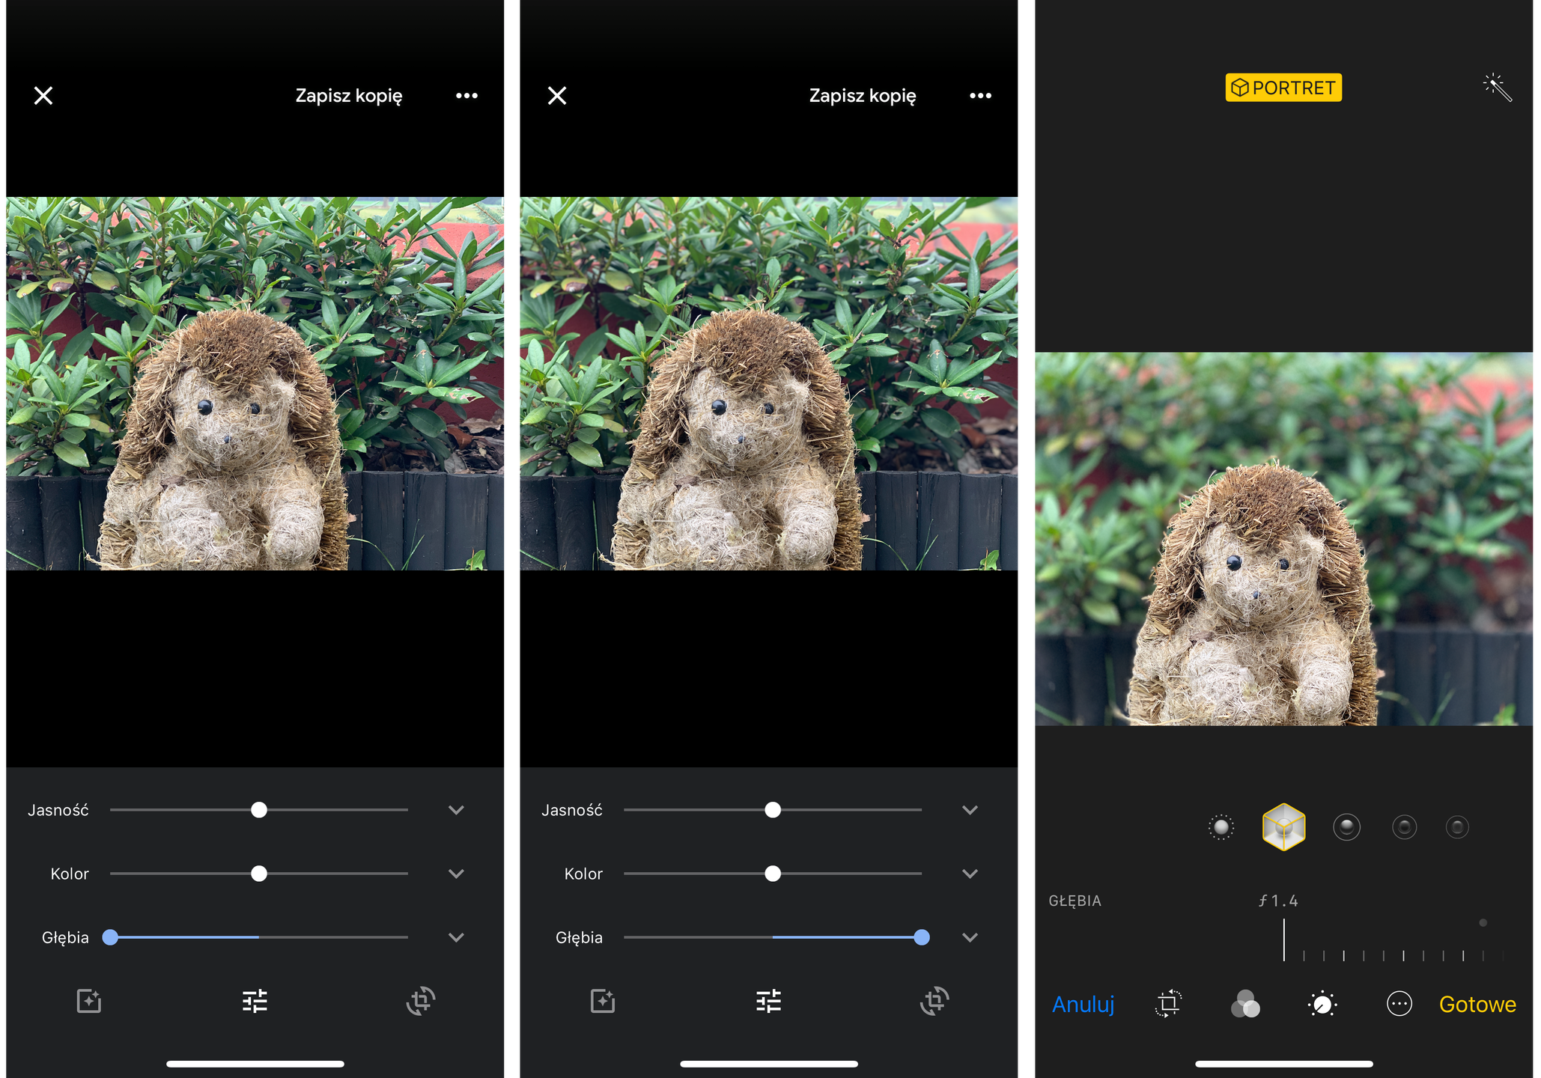1541x1078 pixels.
Task: Tap the Anuluj button
Action: pyautogui.click(x=1083, y=1004)
